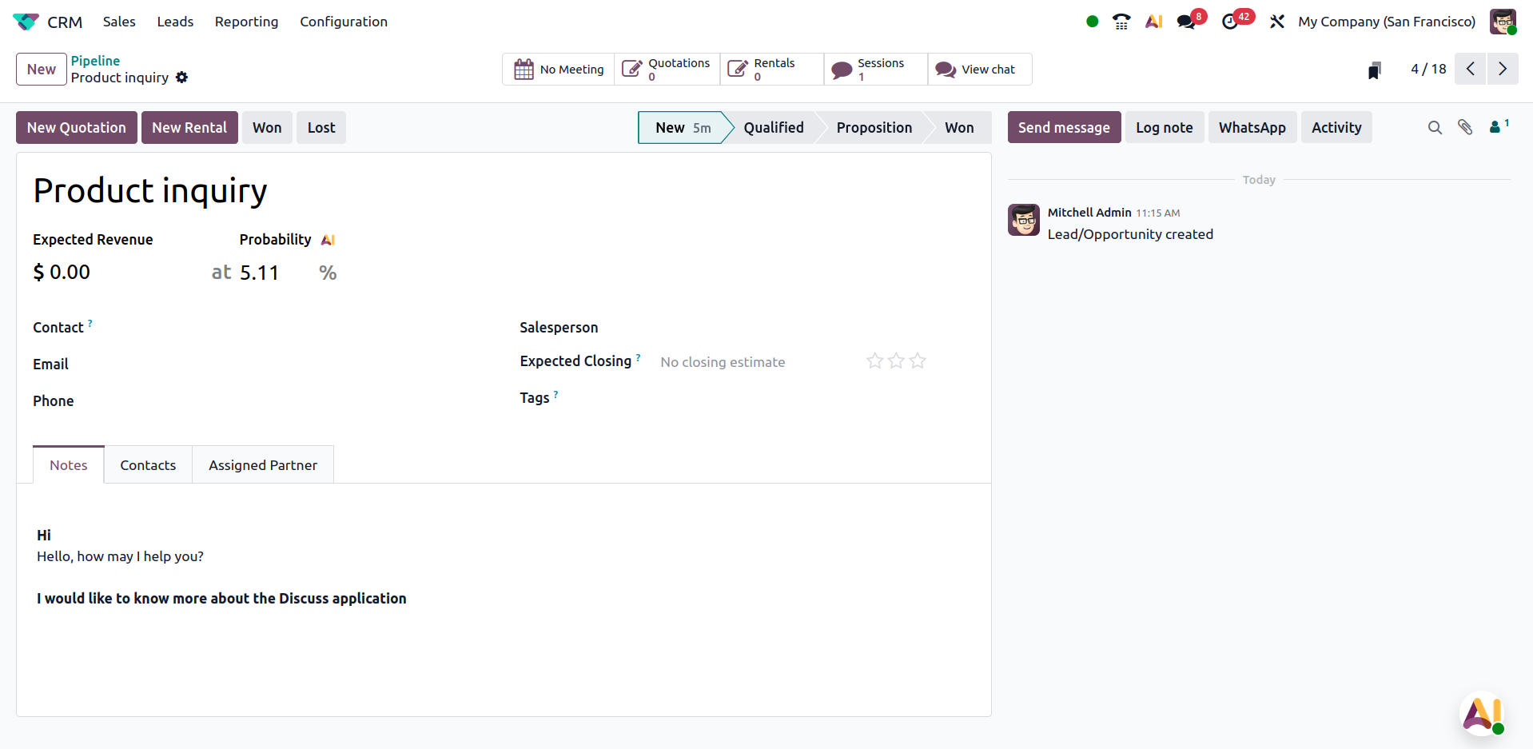Search chatter messages with magnifier icon
The height and width of the screenshot is (749, 1533).
[1435, 127]
